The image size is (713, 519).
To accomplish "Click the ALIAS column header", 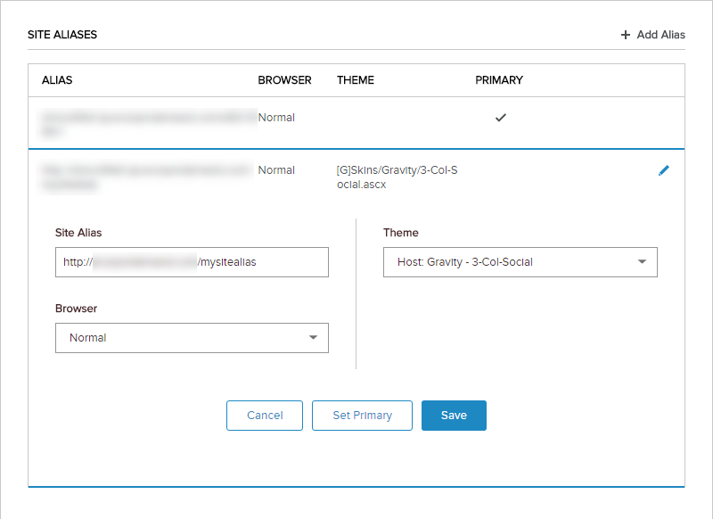I will [57, 80].
